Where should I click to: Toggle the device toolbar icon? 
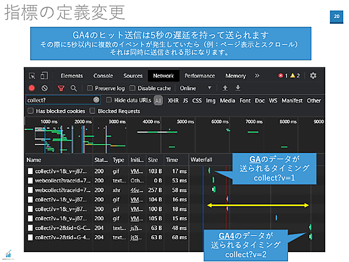click(44, 76)
